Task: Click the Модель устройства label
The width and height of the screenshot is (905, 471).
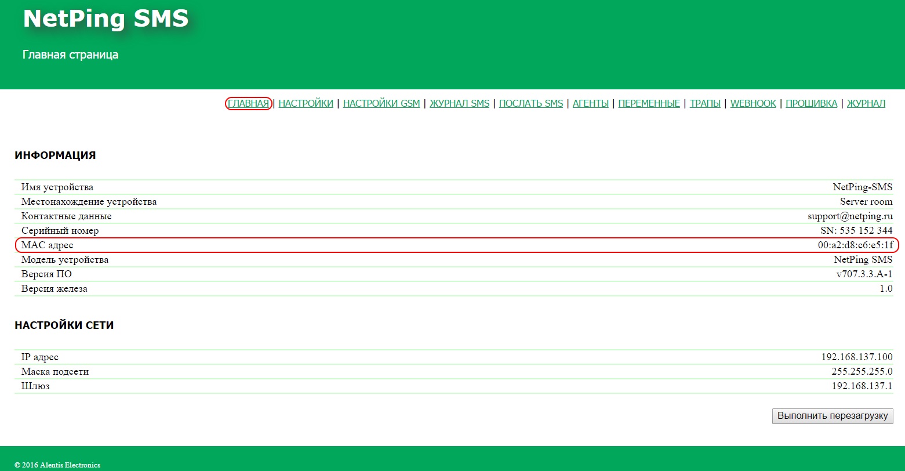Action: (x=65, y=260)
